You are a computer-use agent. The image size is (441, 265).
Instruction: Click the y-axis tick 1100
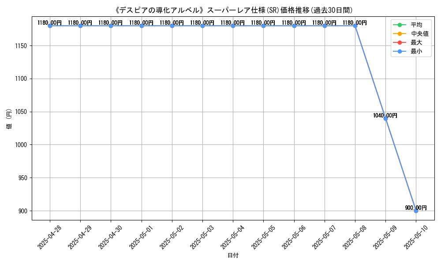tap(21, 79)
